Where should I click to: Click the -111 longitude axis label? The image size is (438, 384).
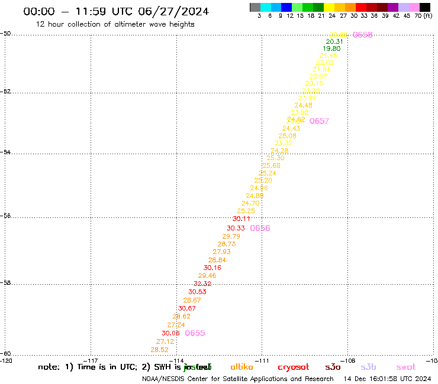tap(262, 360)
